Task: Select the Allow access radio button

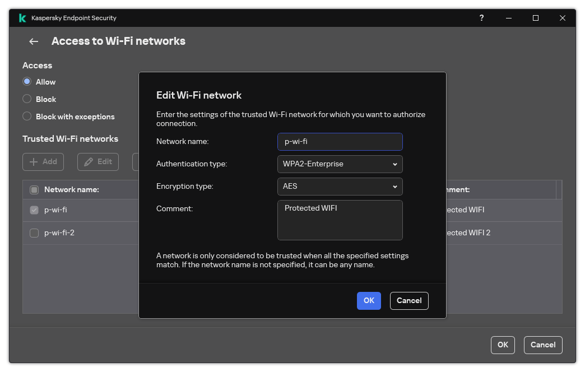Action: (x=26, y=81)
